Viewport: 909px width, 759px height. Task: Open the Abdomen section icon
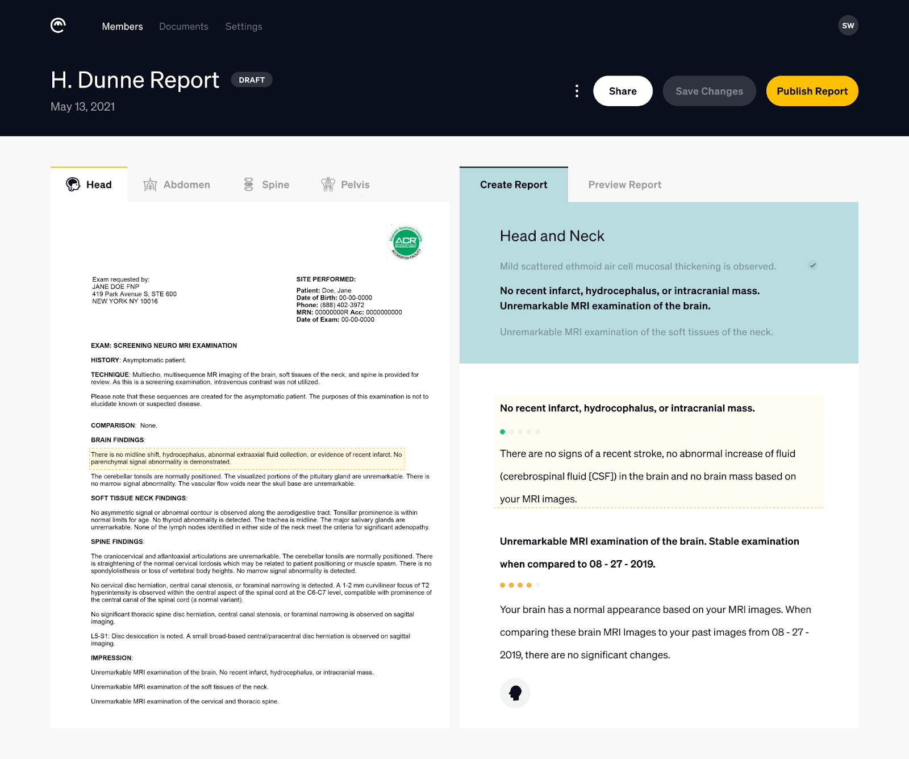coord(149,185)
